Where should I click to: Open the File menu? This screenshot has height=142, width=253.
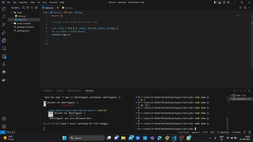pos(9,2)
